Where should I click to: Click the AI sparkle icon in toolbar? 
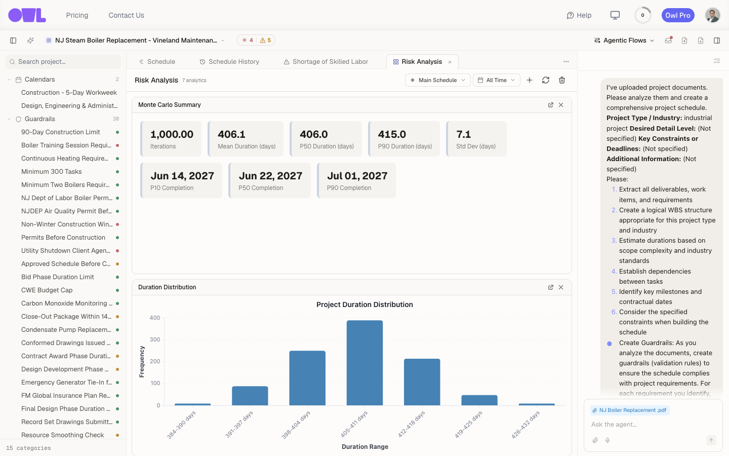point(30,41)
